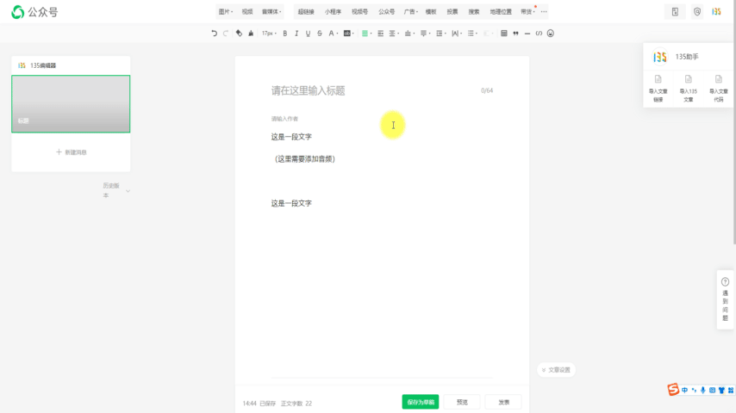
Task: Click the 地理位置 menu item
Action: pos(501,12)
